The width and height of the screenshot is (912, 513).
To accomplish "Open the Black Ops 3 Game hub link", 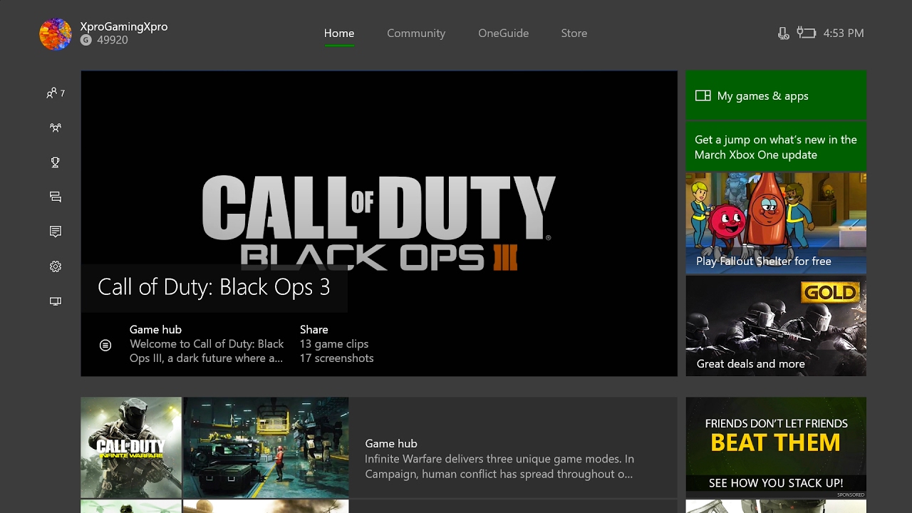I will (x=207, y=344).
